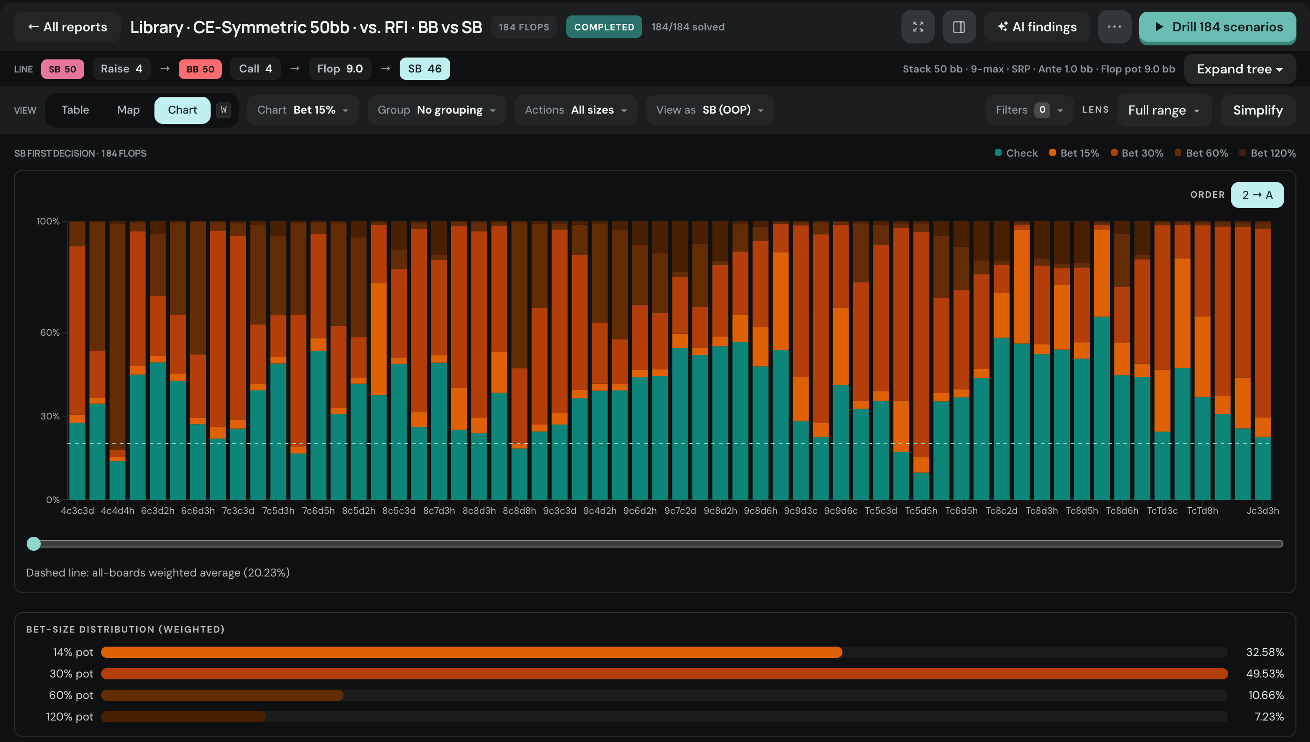This screenshot has width=1310, height=742.
Task: Open AI findings
Action: (x=1037, y=27)
